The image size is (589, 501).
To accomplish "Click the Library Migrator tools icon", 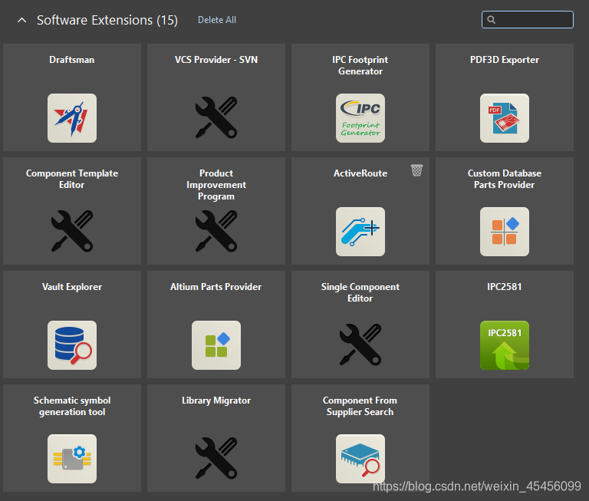I will pos(216,458).
